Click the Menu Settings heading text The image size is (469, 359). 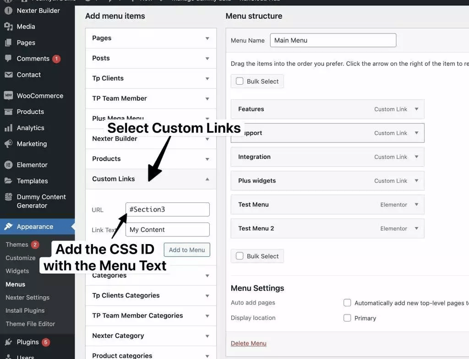257,288
